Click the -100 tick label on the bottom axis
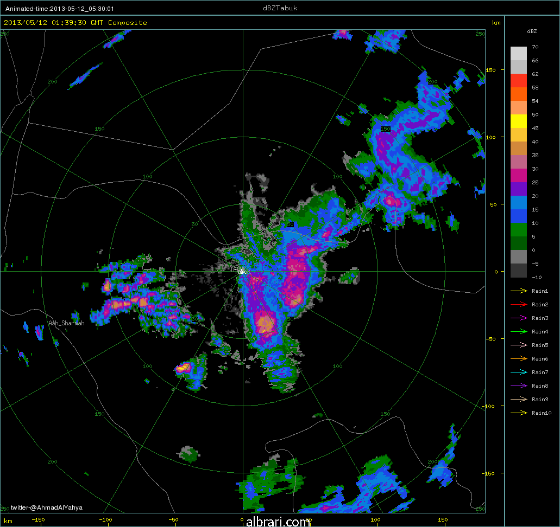The image size is (560, 527). 105,520
